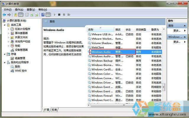Expand the 任务计划程序 node

coord(9,29)
